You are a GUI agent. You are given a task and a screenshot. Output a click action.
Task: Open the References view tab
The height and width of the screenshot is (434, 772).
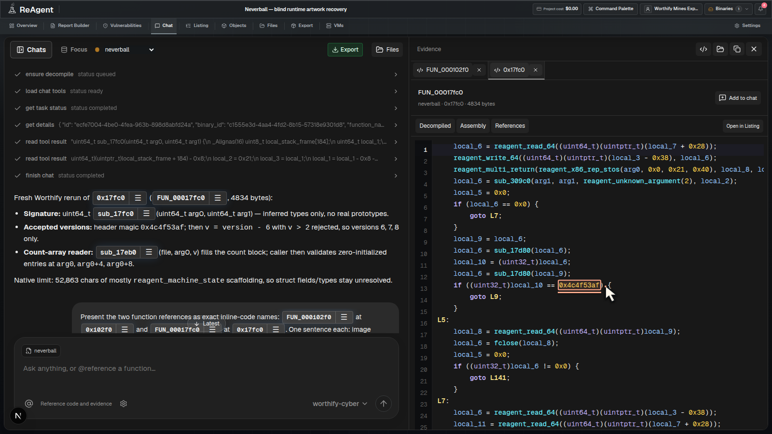(510, 126)
